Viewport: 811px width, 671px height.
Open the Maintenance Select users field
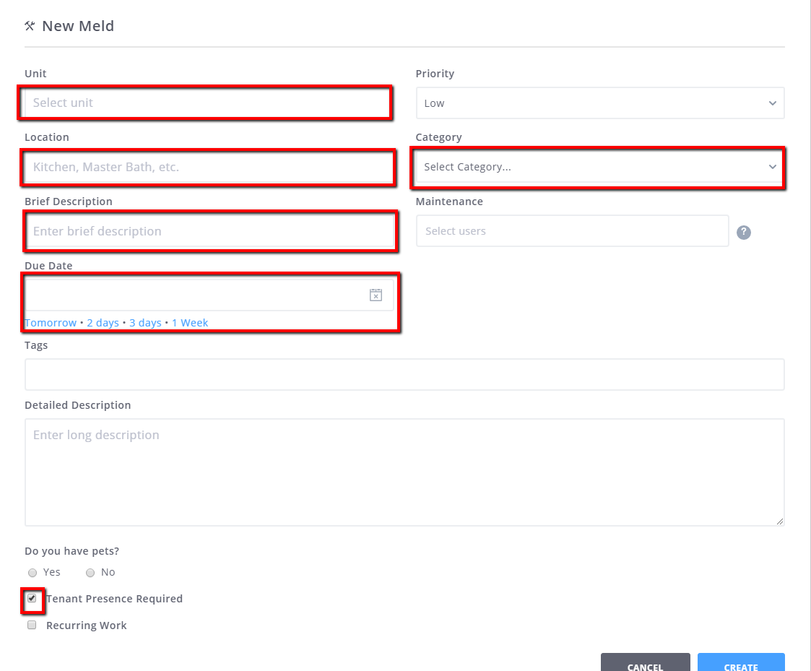coord(572,231)
